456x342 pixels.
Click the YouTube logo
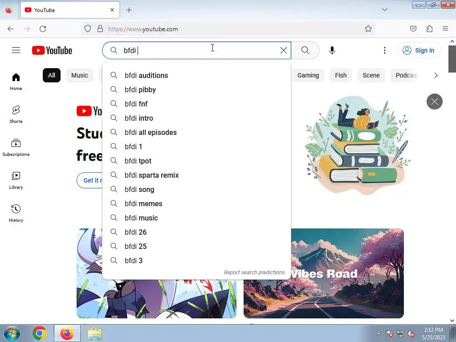point(52,50)
